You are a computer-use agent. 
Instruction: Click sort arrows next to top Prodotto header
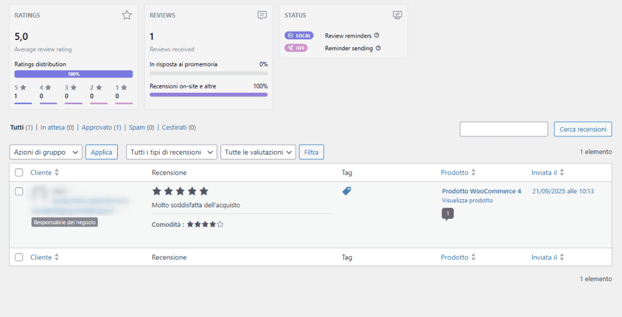(473, 173)
